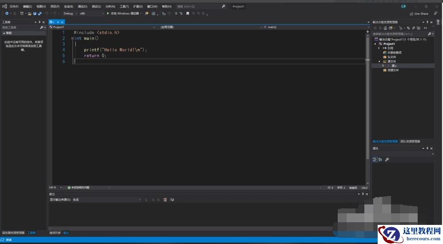This screenshot has height=244, width=443.
Task: Collapse the 源文件 folder in the tree
Action: point(379,61)
